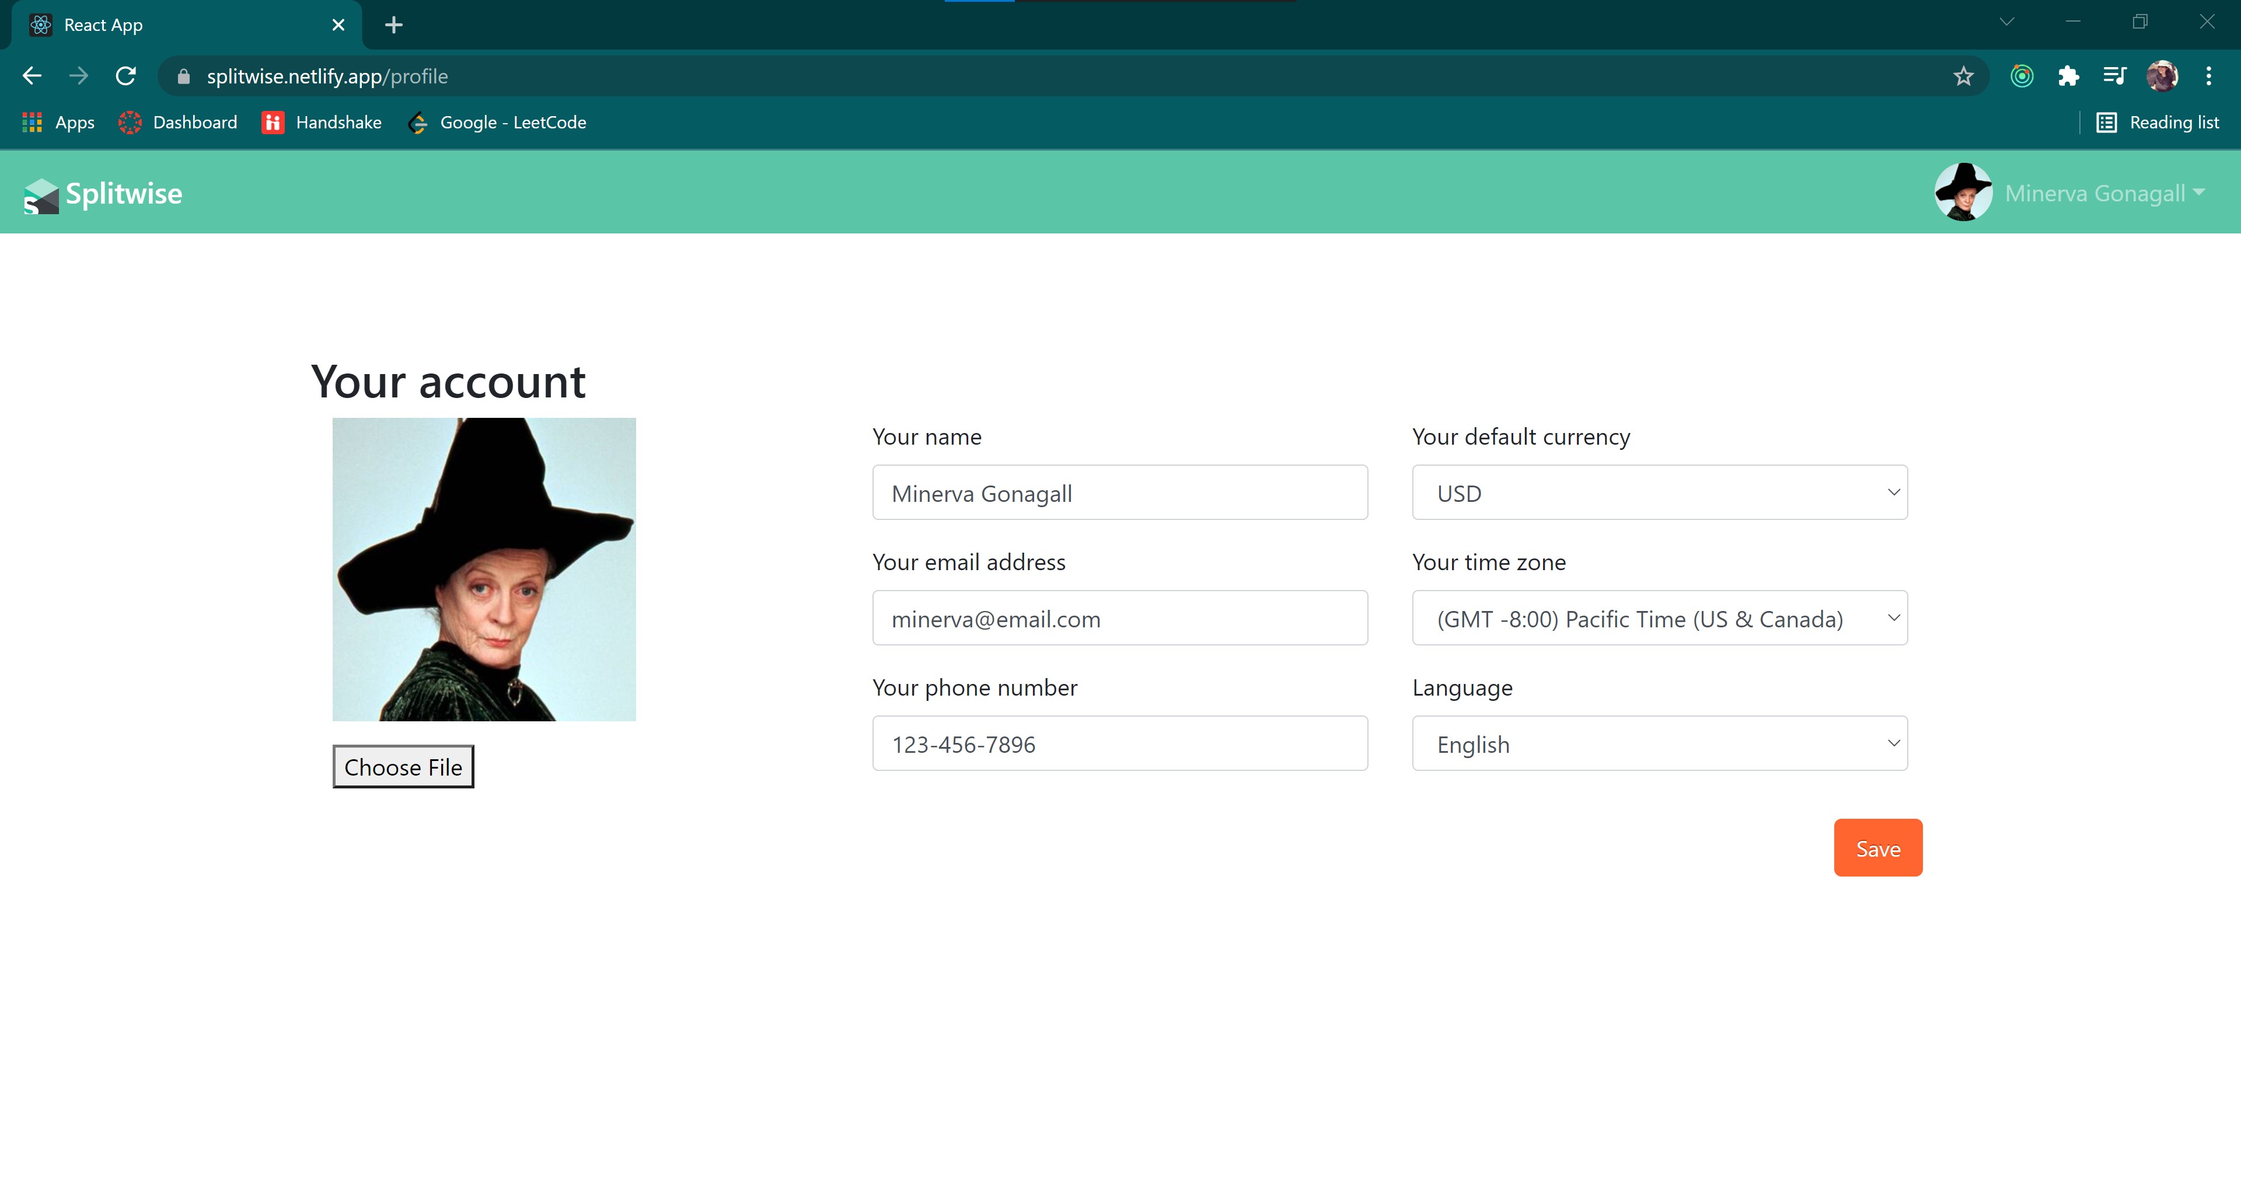Click the browser reload icon
Viewport: 2241px width, 1201px height.
126,76
